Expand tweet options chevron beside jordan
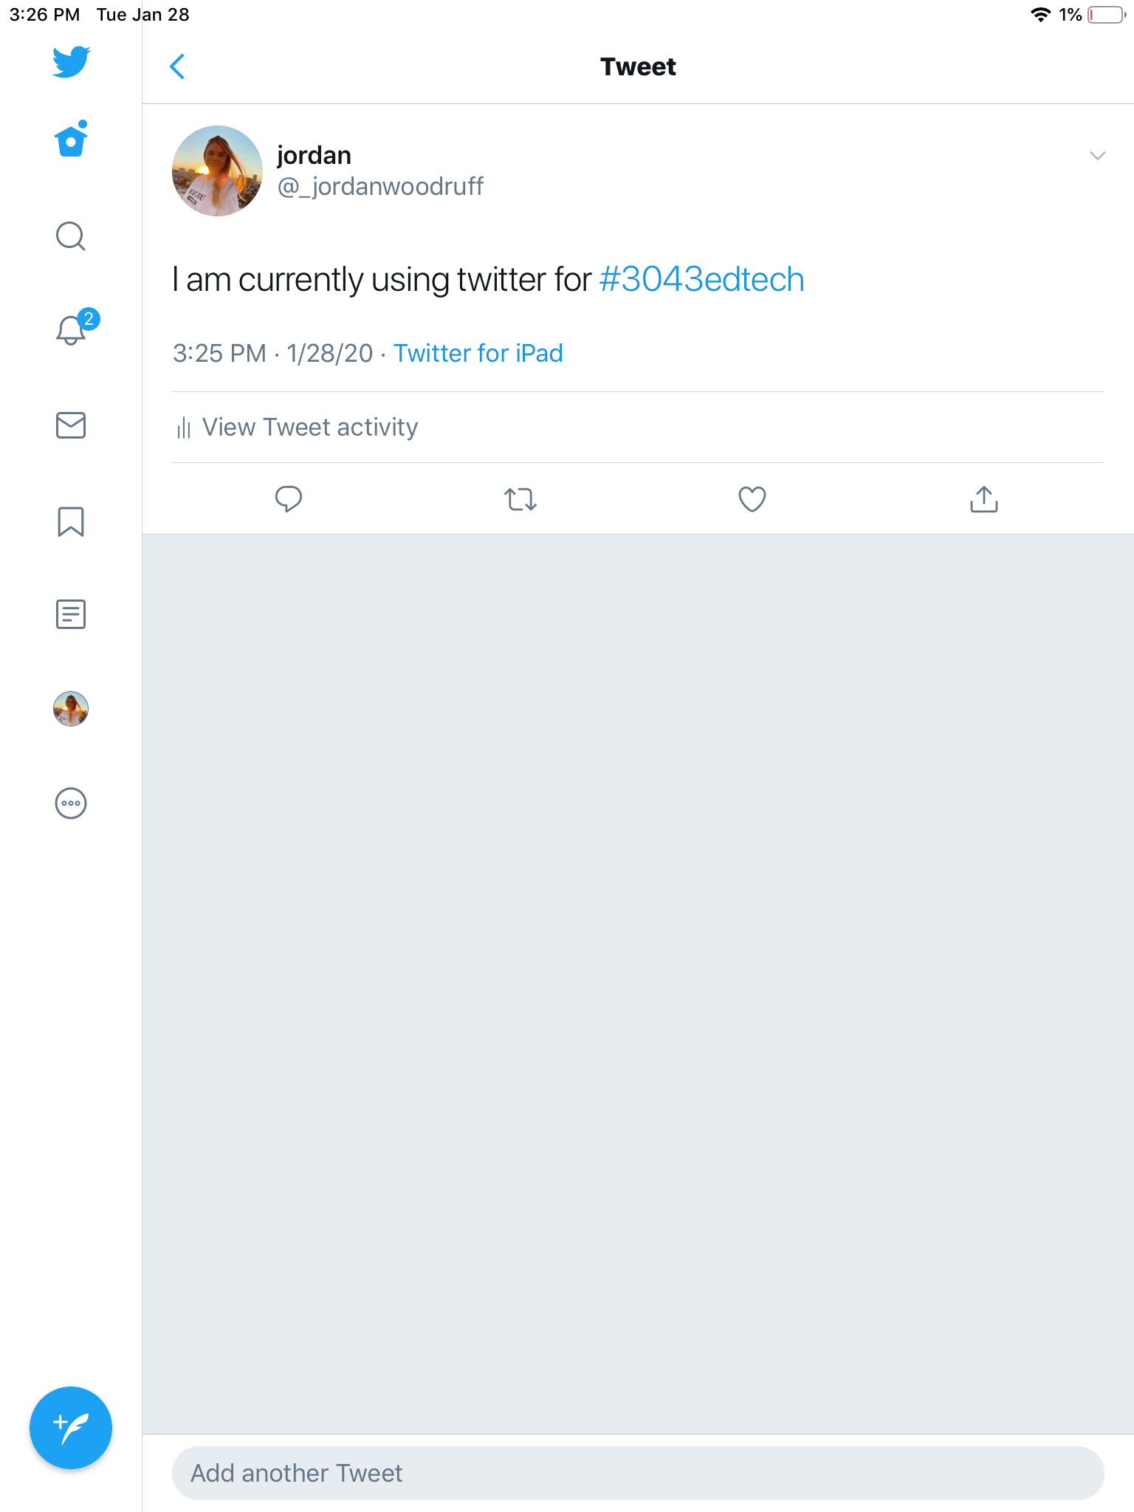This screenshot has height=1512, width=1134. click(1097, 156)
